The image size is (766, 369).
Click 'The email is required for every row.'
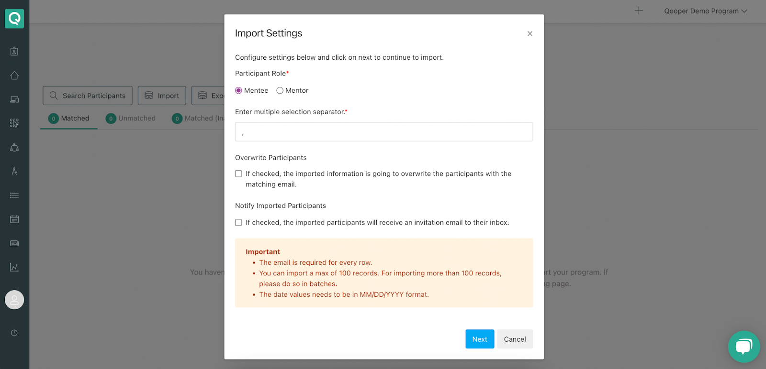pyautogui.click(x=315, y=262)
